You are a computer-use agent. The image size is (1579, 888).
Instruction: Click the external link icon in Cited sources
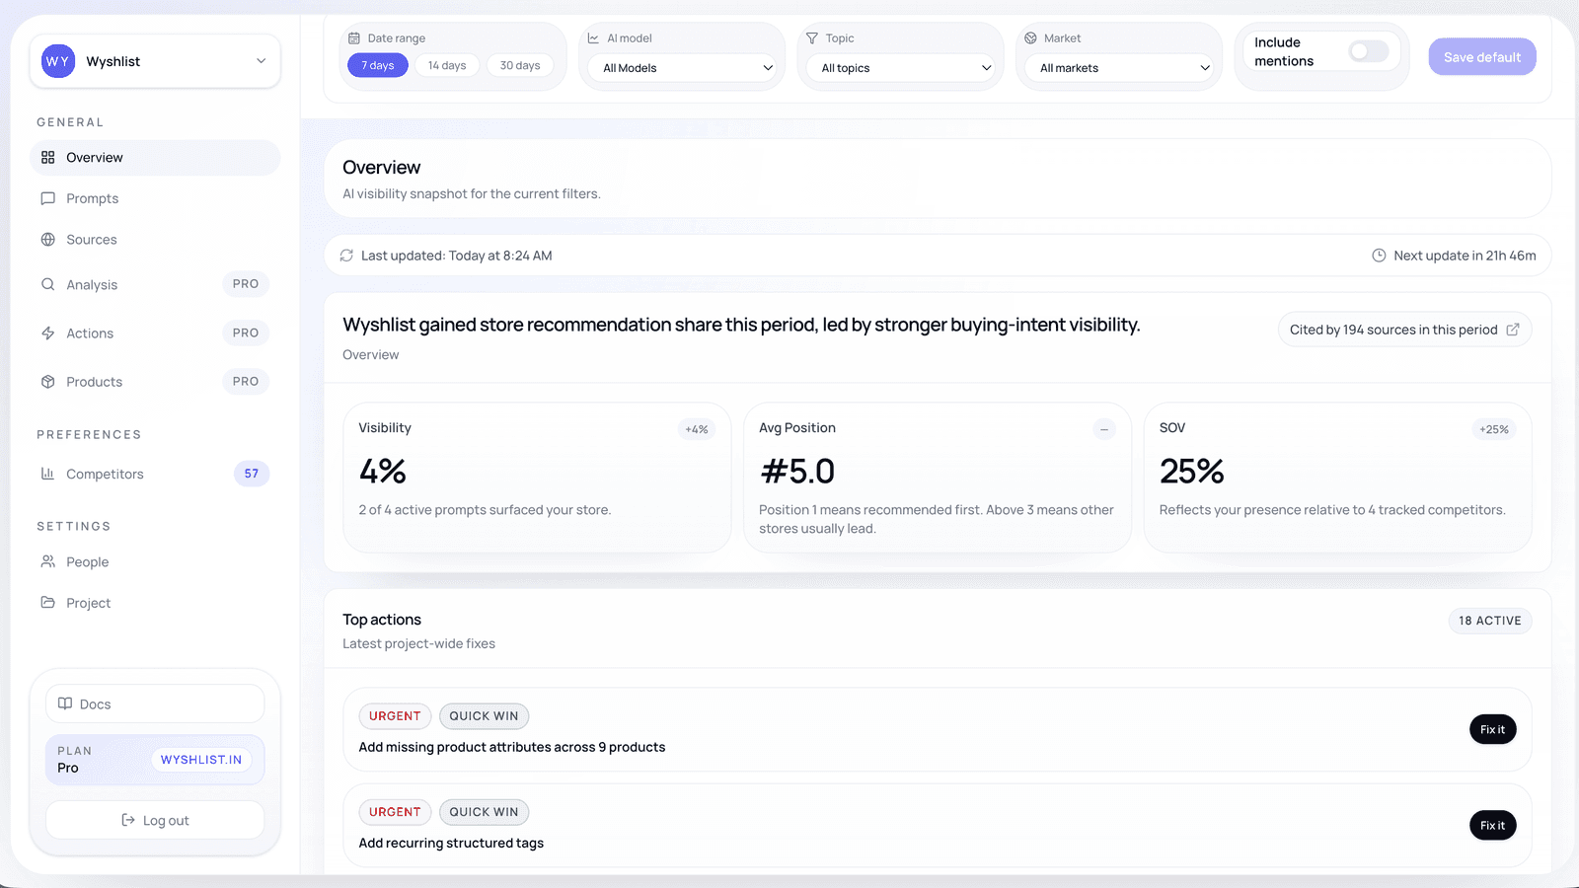(1513, 330)
